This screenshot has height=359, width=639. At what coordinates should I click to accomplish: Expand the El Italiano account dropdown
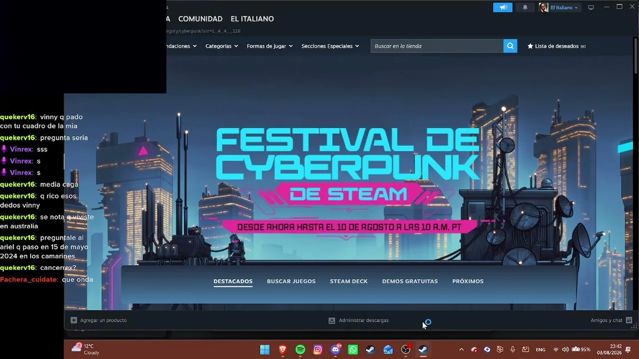point(564,7)
